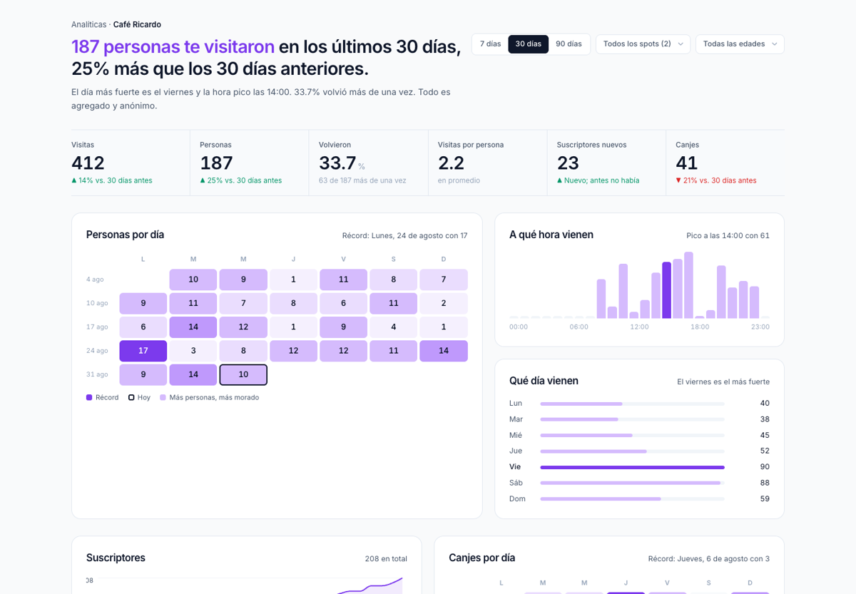The height and width of the screenshot is (594, 856).
Task: Click the light purple legend square icon
Action: (x=163, y=397)
